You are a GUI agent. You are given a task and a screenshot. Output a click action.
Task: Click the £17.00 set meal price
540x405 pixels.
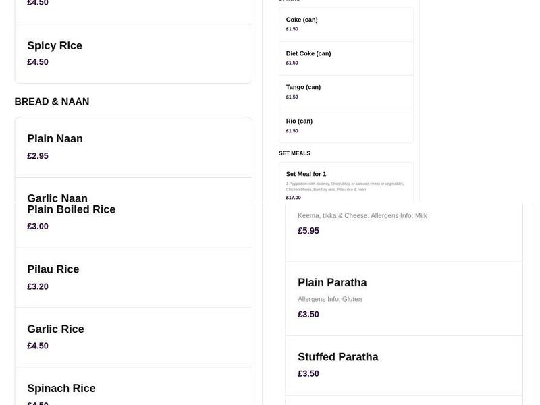[x=294, y=198]
